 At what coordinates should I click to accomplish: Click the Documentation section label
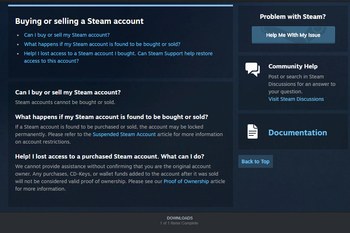[x=298, y=132]
